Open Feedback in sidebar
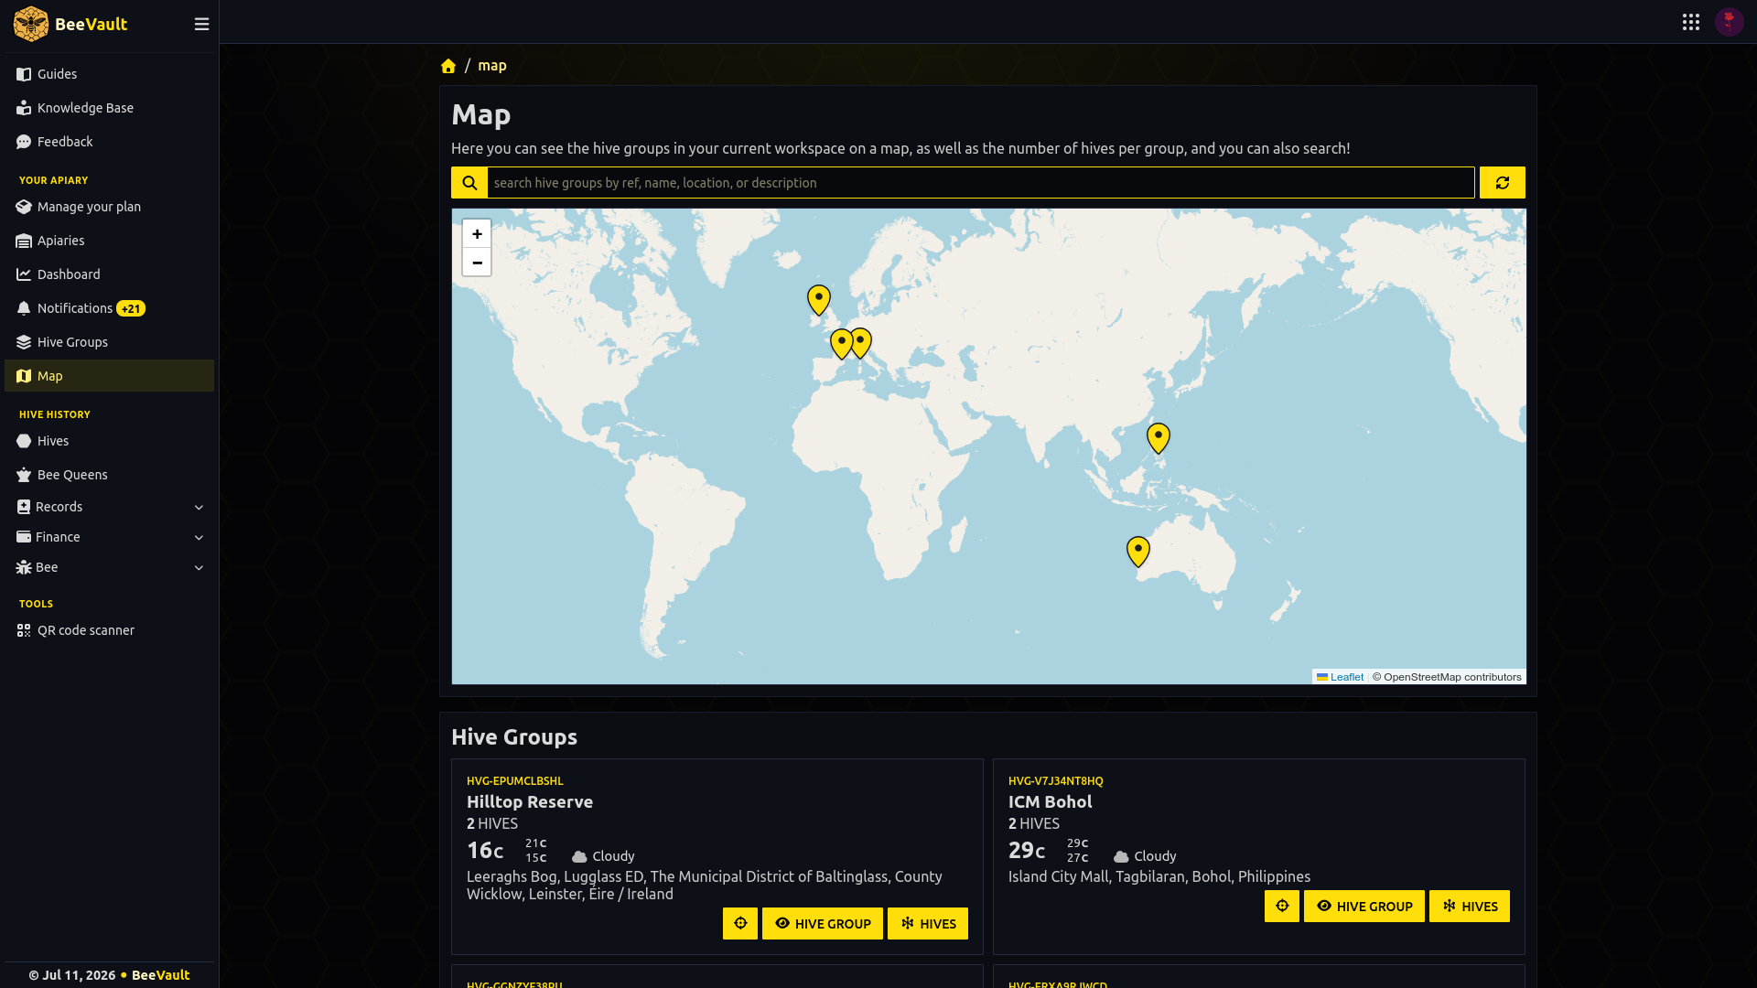Image resolution: width=1757 pixels, height=988 pixels. (109, 142)
